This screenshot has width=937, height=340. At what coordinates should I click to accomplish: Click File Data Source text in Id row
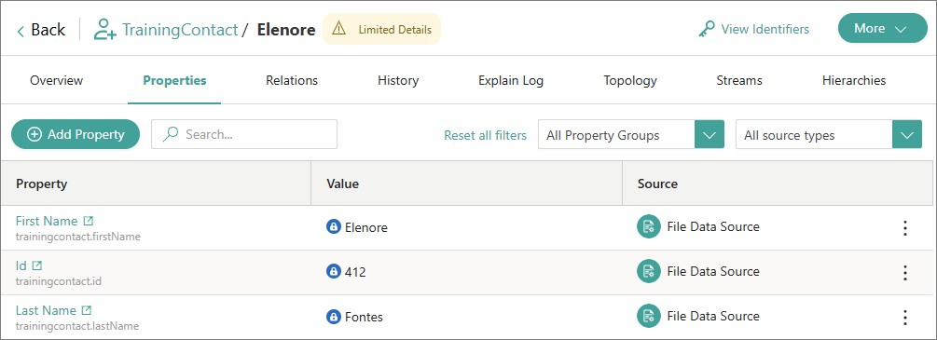point(713,271)
